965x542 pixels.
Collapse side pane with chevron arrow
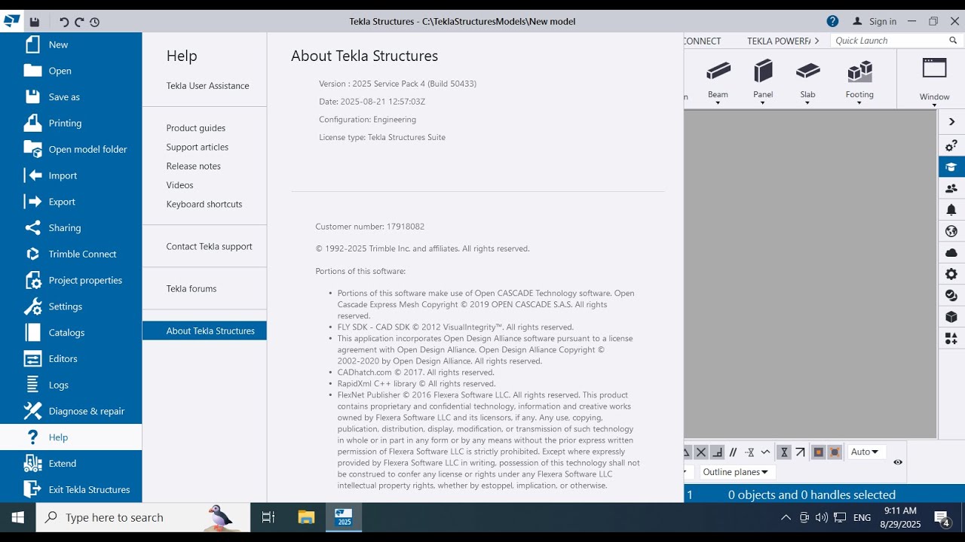click(951, 122)
